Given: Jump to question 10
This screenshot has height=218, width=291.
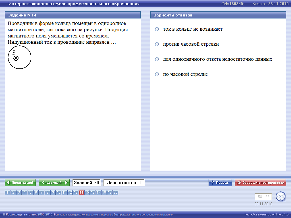Looking at the screenshot, I should [59, 192].
